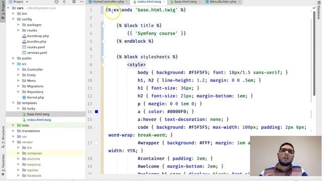Expand the bin folder
Screen dimensions: 322x181
pos(14,14)
